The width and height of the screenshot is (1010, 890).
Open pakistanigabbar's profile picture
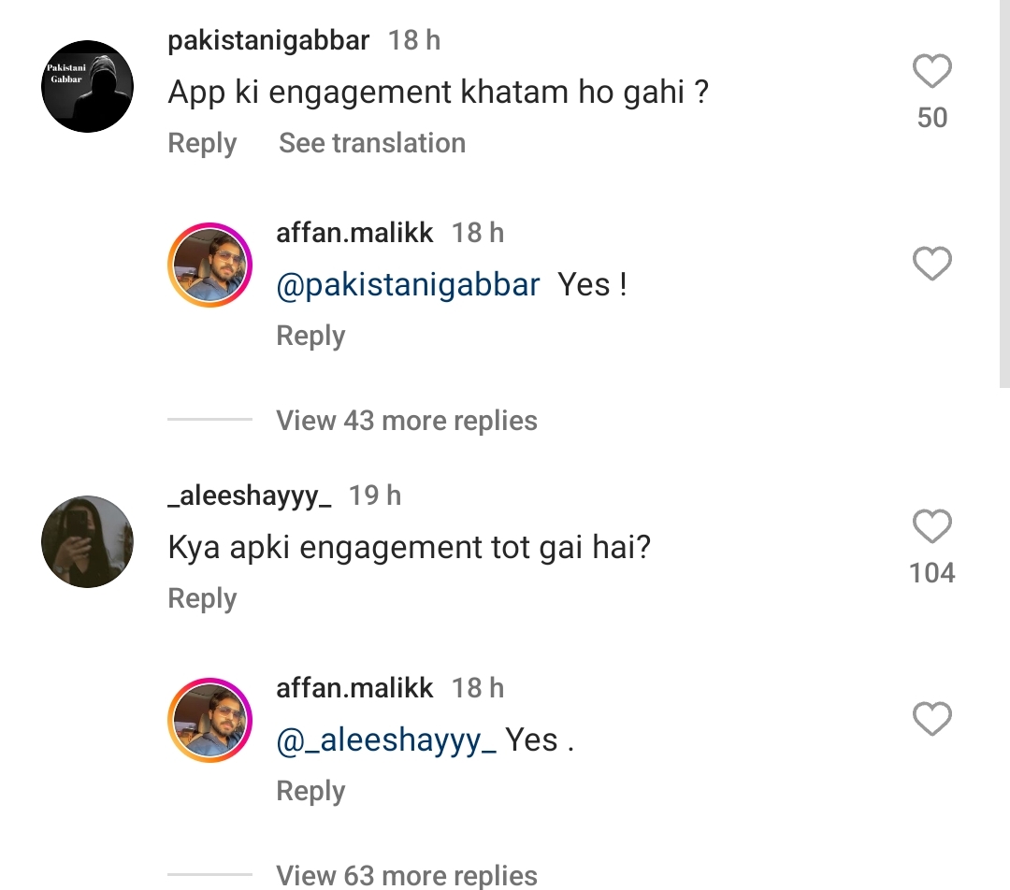(x=86, y=86)
